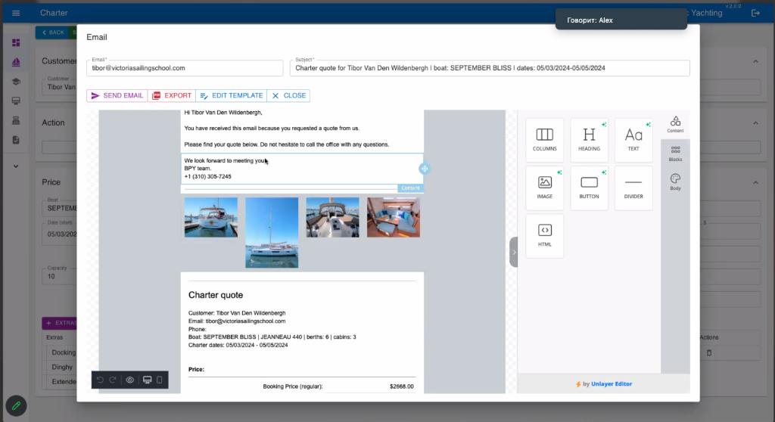This screenshot has width=775, height=422.
Task: Expand the sidebar chevron below navigation icons
Action: pyautogui.click(x=16, y=166)
